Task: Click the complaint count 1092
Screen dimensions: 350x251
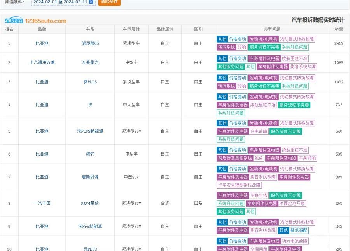Action: point(339,82)
